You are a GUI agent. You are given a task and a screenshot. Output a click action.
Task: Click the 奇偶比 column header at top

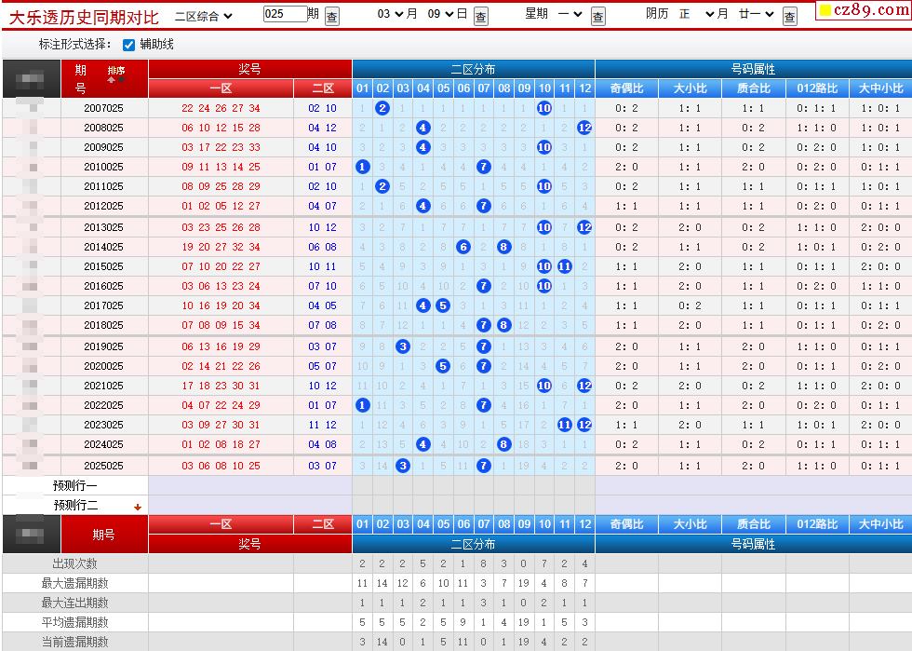[x=627, y=88]
